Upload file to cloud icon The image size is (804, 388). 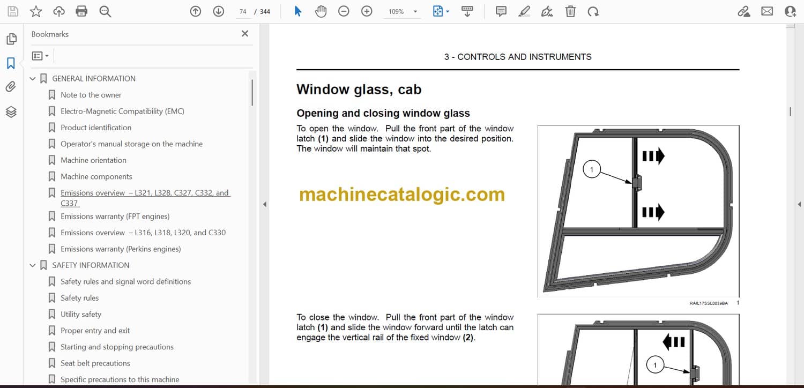pyautogui.click(x=59, y=11)
